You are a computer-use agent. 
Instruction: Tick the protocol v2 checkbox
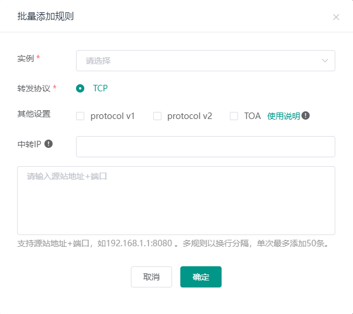[x=157, y=116]
